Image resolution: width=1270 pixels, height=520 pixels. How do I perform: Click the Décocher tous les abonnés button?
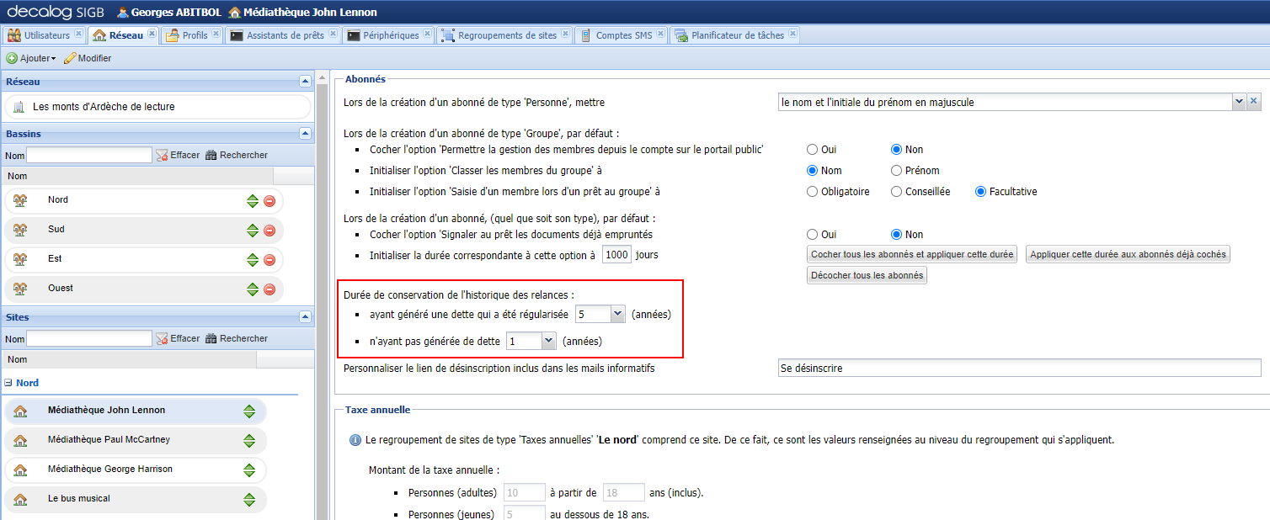click(x=866, y=274)
